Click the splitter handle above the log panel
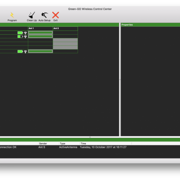 click(x=90, y=137)
